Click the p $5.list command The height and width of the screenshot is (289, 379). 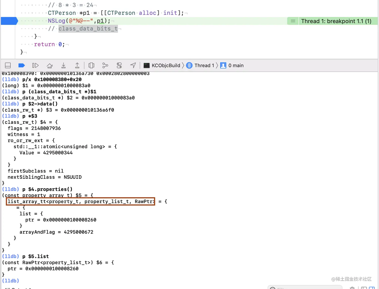tap(36, 256)
